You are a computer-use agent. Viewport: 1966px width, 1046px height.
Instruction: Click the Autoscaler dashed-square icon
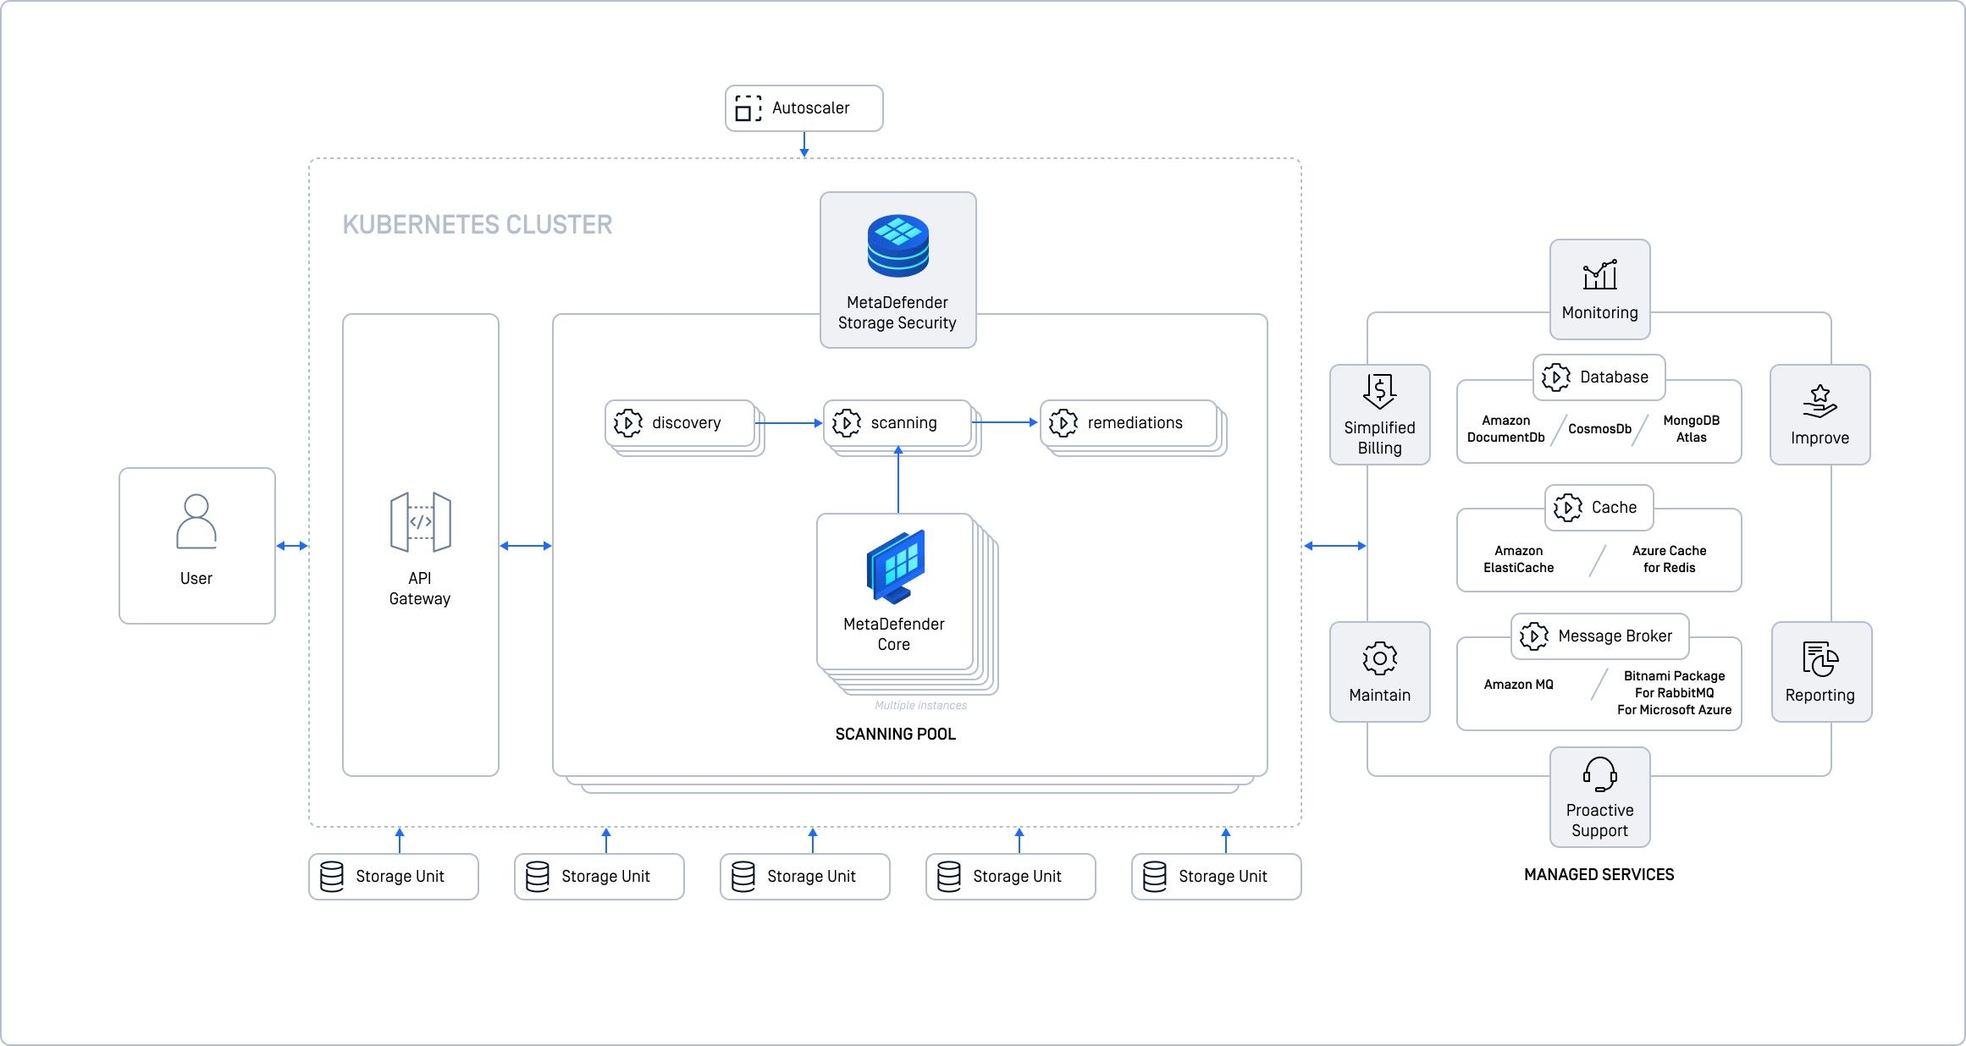click(x=748, y=108)
